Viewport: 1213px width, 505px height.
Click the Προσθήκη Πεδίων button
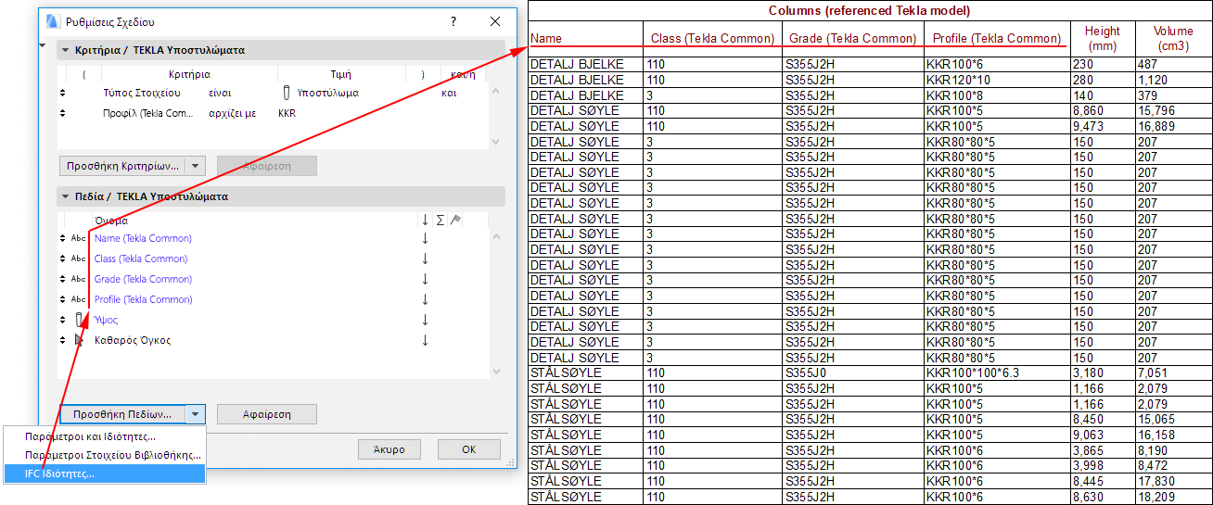(122, 414)
